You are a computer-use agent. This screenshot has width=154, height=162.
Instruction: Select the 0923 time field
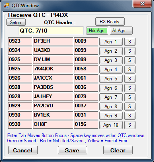tap(20, 41)
